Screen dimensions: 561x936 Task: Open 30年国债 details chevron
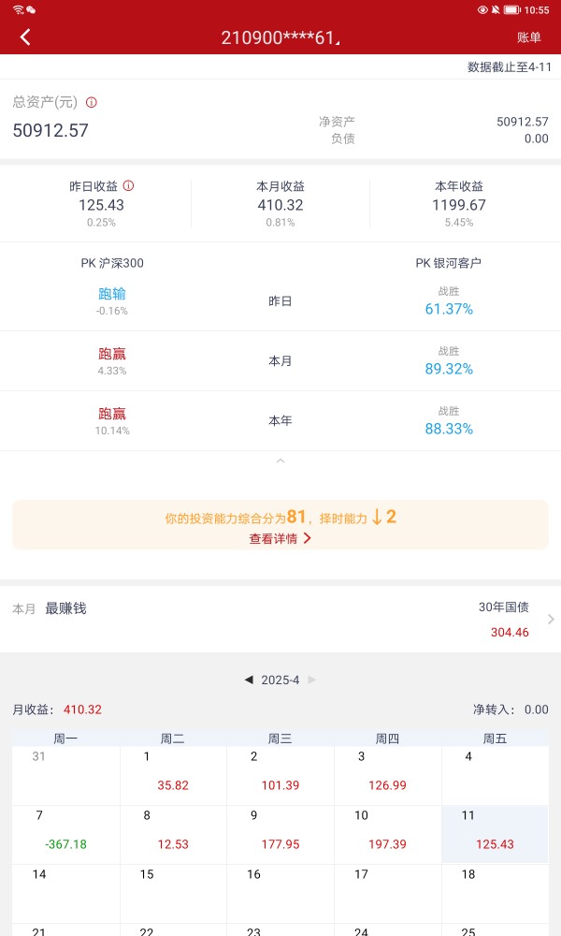tap(550, 619)
